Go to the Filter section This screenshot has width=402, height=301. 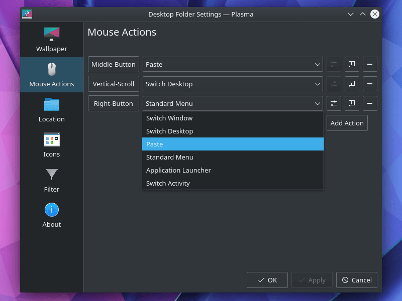coord(51,180)
